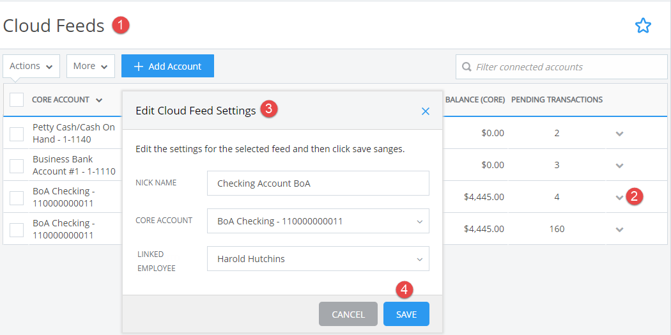Expand row options for 4 pending transactions

(x=619, y=198)
